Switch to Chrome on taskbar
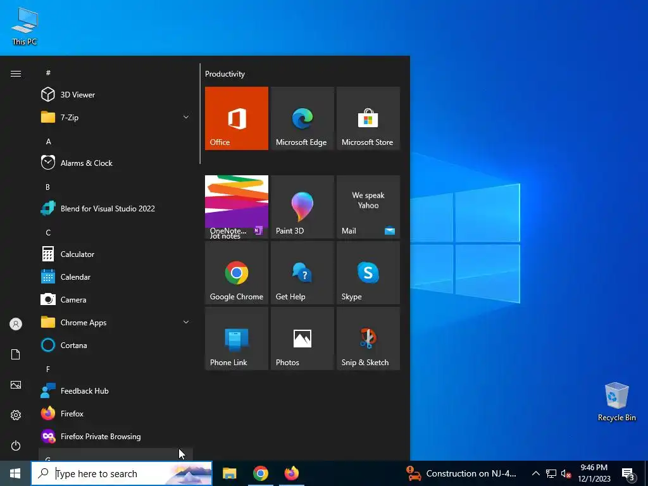This screenshot has height=486, width=648. click(260, 473)
